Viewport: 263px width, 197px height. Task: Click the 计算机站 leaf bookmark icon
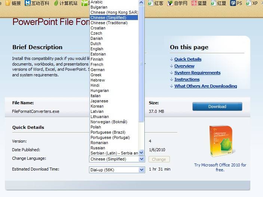click(x=56, y=3)
